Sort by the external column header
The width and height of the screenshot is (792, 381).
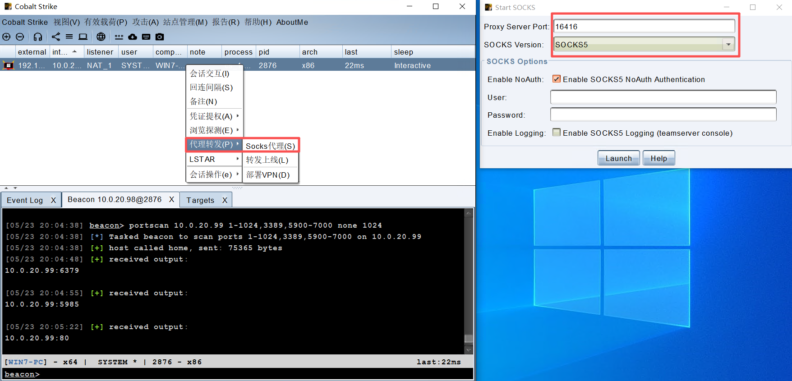(x=32, y=52)
